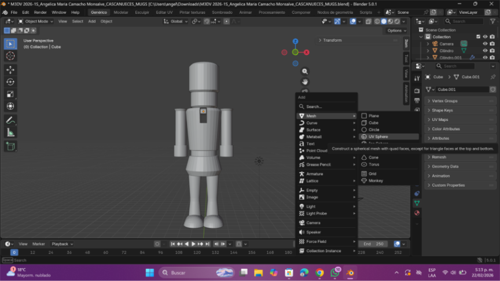Select the Annotate tool

(10, 120)
